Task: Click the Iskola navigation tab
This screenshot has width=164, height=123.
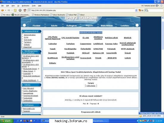Action: point(54,26)
